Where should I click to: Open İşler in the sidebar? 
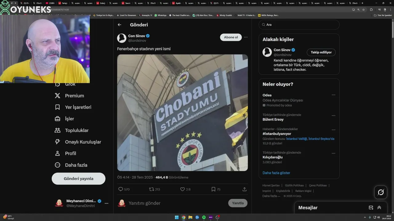(64, 119)
